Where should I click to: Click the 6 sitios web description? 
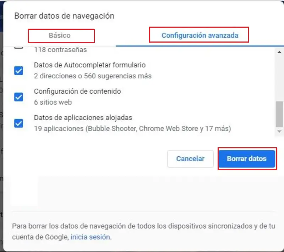click(x=53, y=102)
